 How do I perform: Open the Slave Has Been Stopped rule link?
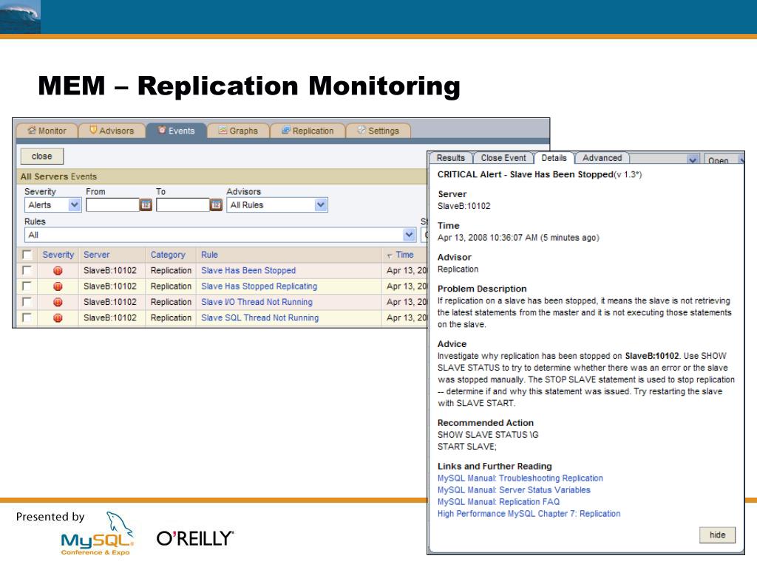pos(248,270)
